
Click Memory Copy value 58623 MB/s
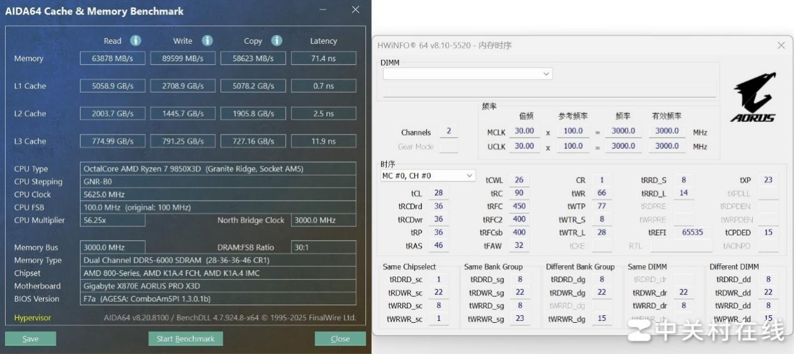point(253,58)
